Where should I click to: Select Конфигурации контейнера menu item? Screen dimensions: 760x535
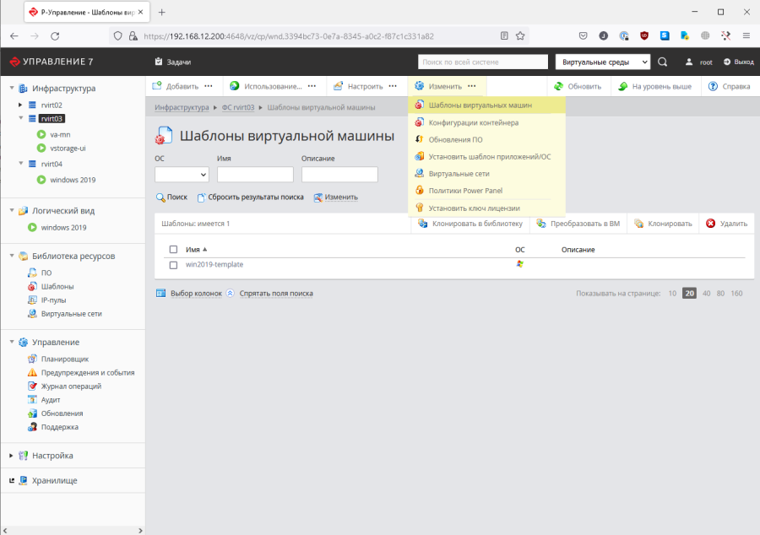473,122
